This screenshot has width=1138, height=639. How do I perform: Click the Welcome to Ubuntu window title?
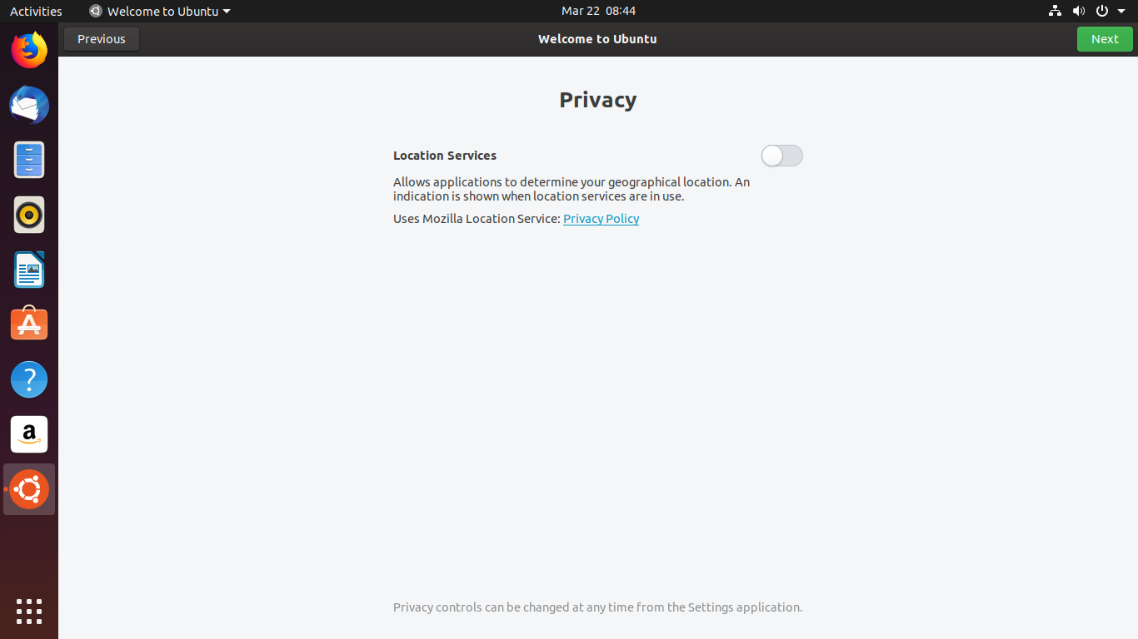tap(597, 39)
